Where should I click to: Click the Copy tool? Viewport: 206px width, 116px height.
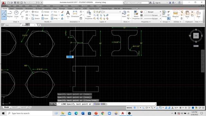35,15
